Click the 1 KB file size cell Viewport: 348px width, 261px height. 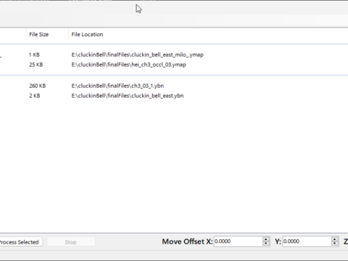click(34, 54)
